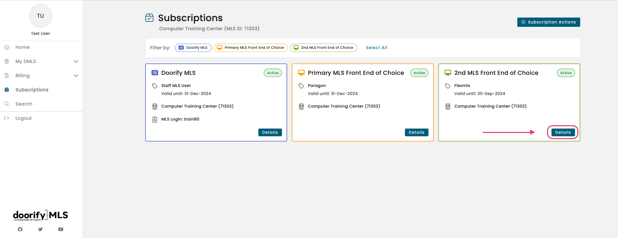Open Details on Doorify MLS card

[x=270, y=132]
